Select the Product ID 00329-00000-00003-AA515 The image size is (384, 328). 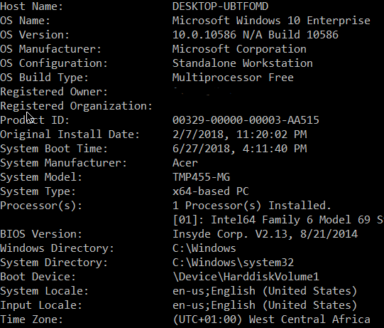246,120
